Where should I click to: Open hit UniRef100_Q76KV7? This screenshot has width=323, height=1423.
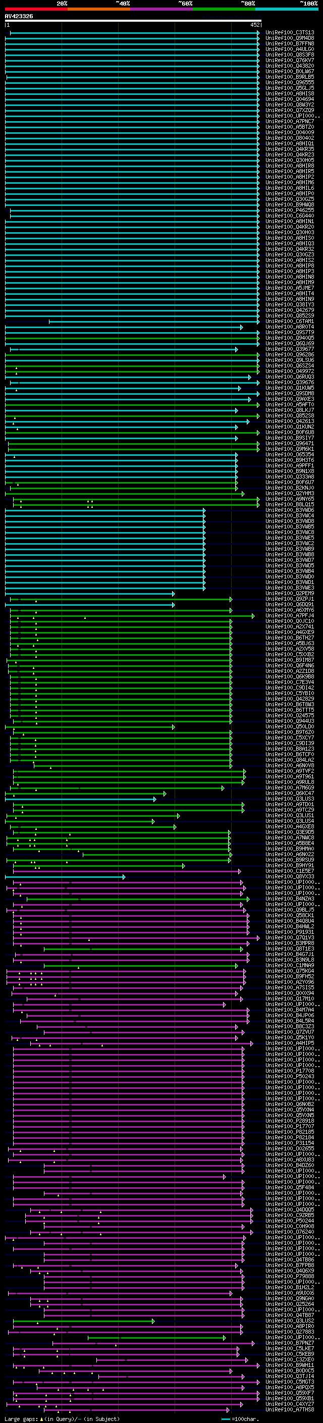[290, 60]
